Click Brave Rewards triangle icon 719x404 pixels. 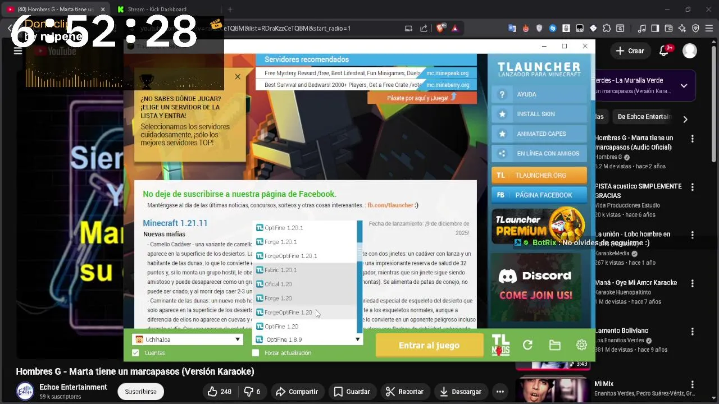click(454, 28)
